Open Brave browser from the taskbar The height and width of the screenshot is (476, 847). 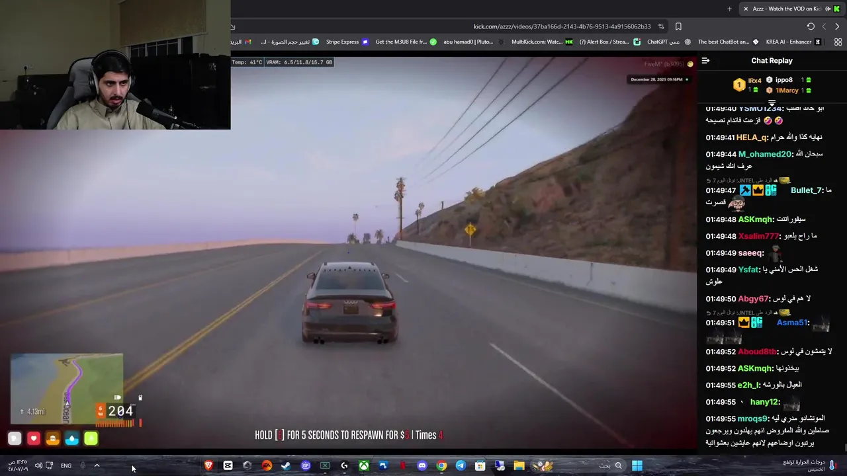coord(208,465)
